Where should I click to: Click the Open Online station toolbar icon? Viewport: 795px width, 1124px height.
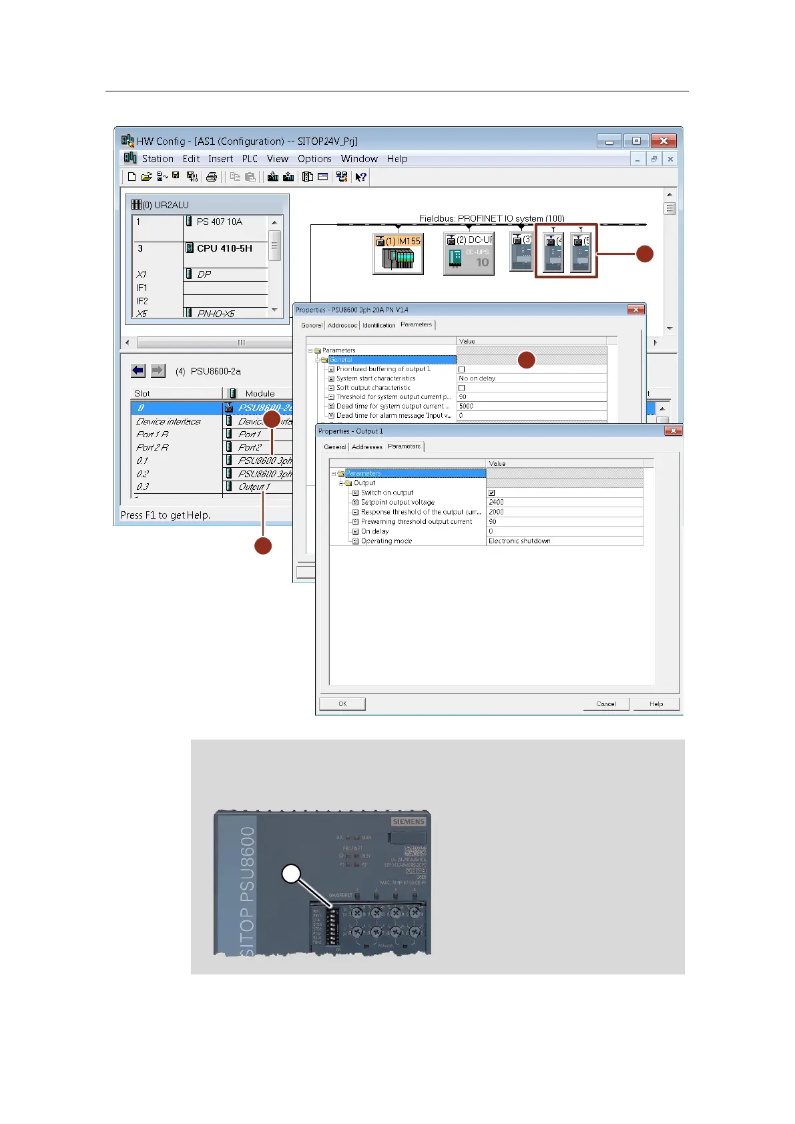pyautogui.click(x=162, y=177)
